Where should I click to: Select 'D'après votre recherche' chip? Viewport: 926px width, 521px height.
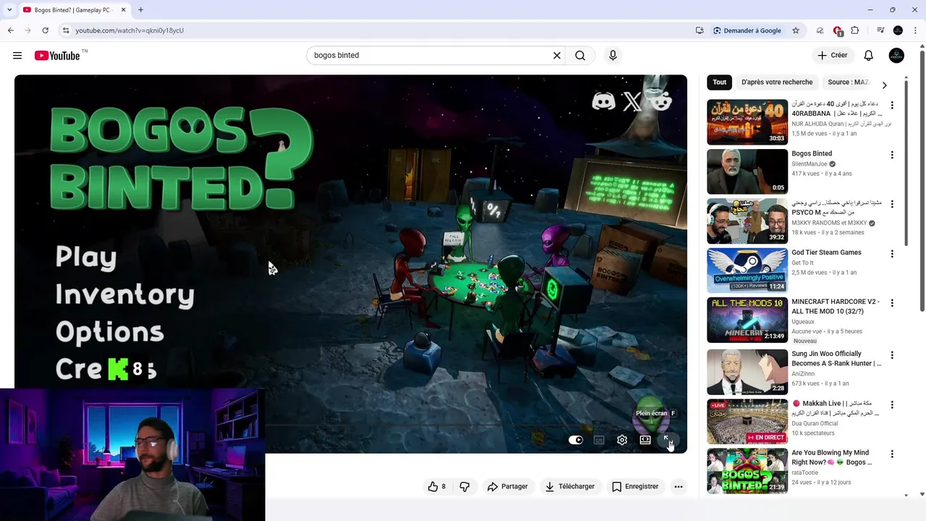777,82
